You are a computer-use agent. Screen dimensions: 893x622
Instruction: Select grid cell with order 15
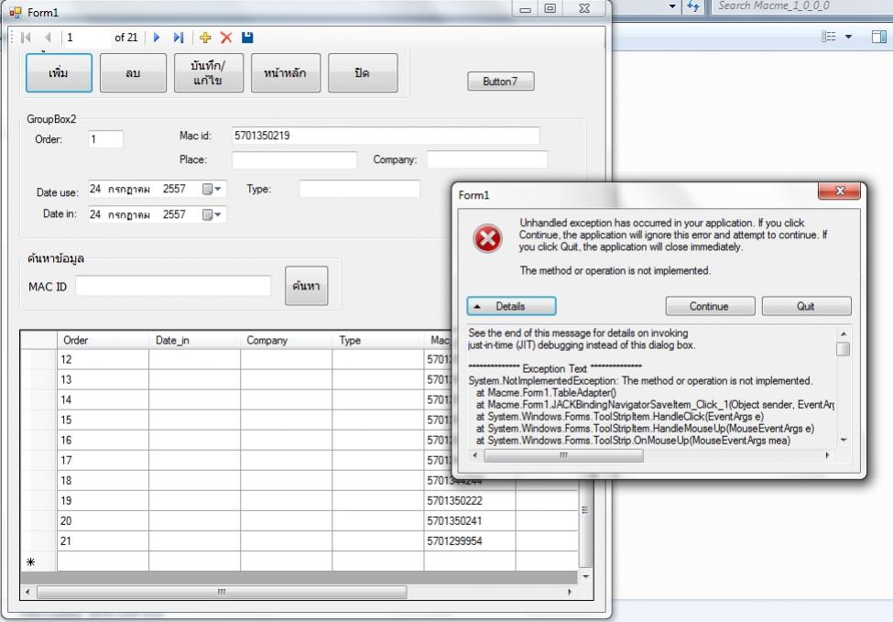click(103, 420)
